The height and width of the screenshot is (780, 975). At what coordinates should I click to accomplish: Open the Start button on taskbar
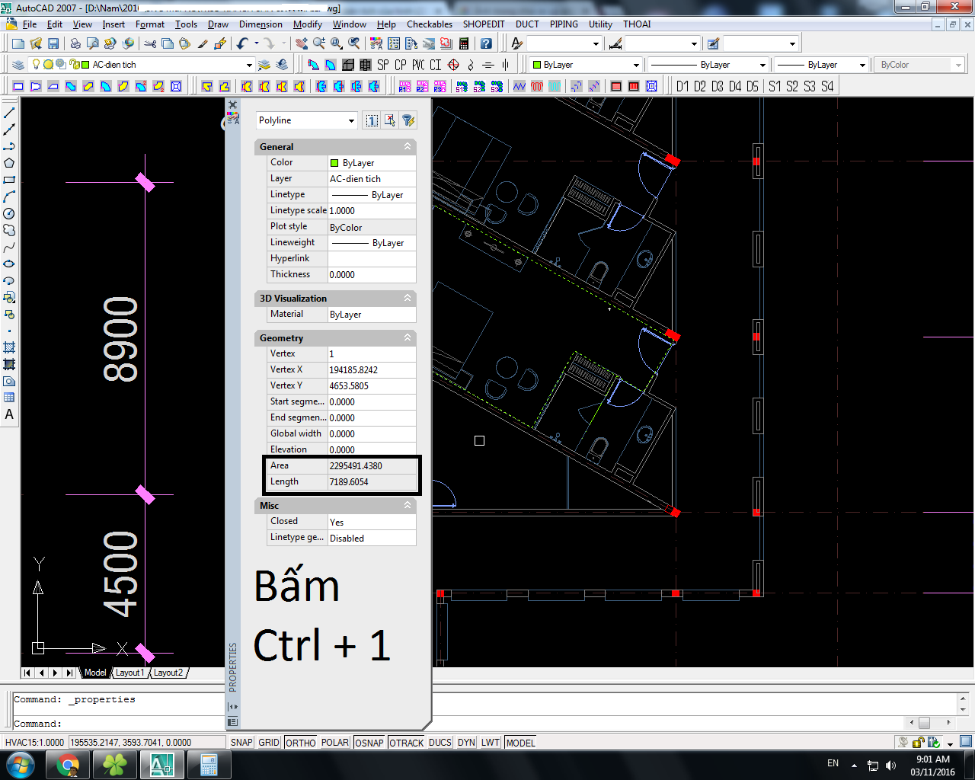(x=21, y=764)
